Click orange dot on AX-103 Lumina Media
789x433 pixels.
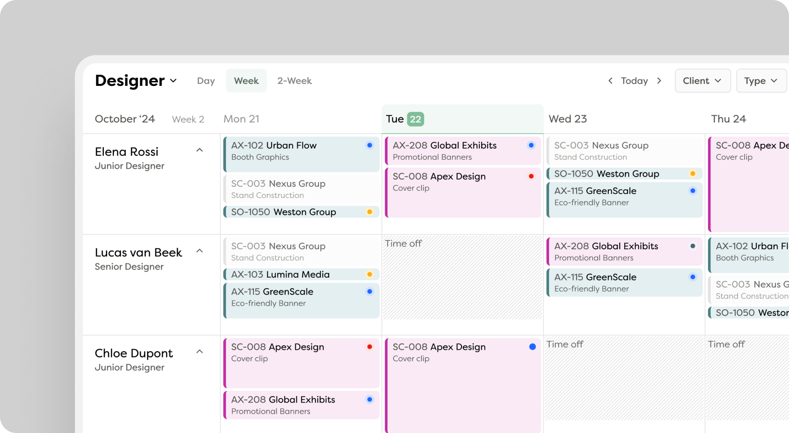370,274
